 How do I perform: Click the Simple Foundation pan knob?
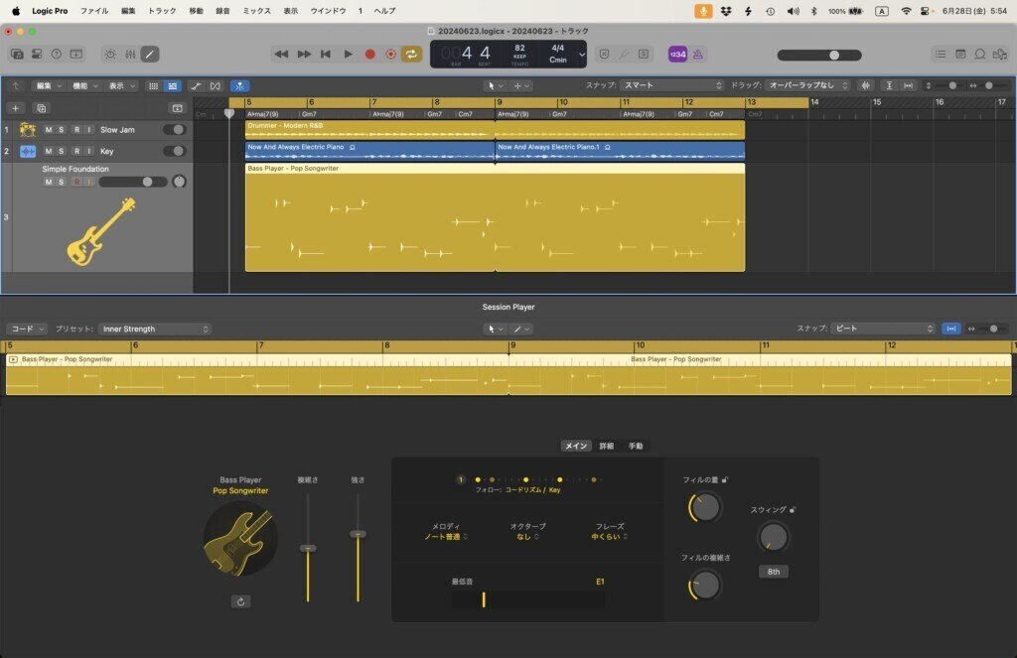(x=179, y=183)
